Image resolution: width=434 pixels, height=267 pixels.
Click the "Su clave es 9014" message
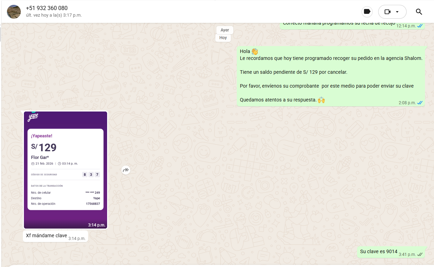click(379, 252)
